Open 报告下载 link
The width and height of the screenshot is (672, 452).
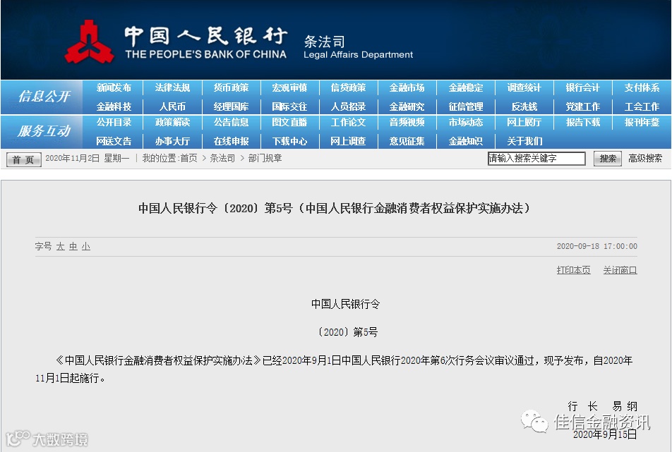point(583,123)
